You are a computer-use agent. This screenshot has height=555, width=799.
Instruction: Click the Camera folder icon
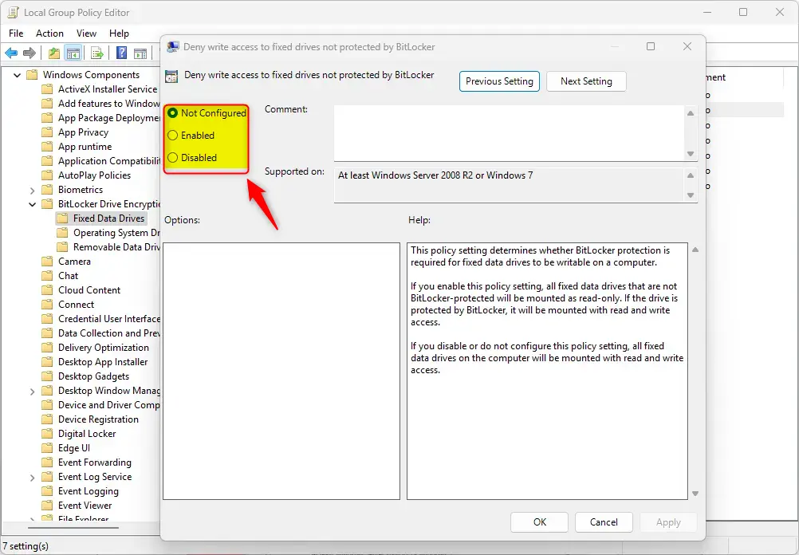pyautogui.click(x=47, y=262)
